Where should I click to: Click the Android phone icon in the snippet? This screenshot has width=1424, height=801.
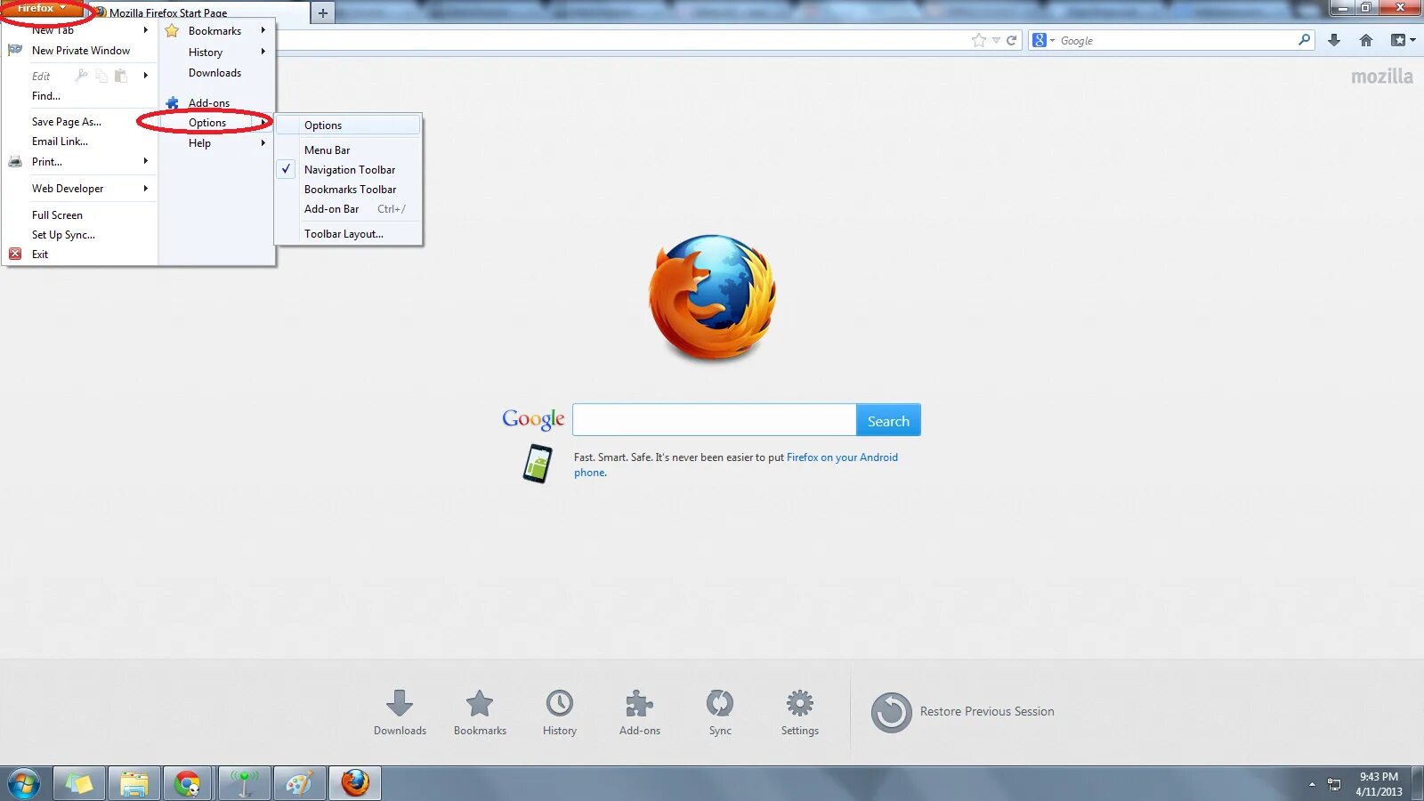point(537,464)
